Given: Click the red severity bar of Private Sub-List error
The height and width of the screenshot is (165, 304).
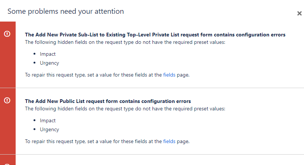Looking at the screenshot, I should pos(8,55).
